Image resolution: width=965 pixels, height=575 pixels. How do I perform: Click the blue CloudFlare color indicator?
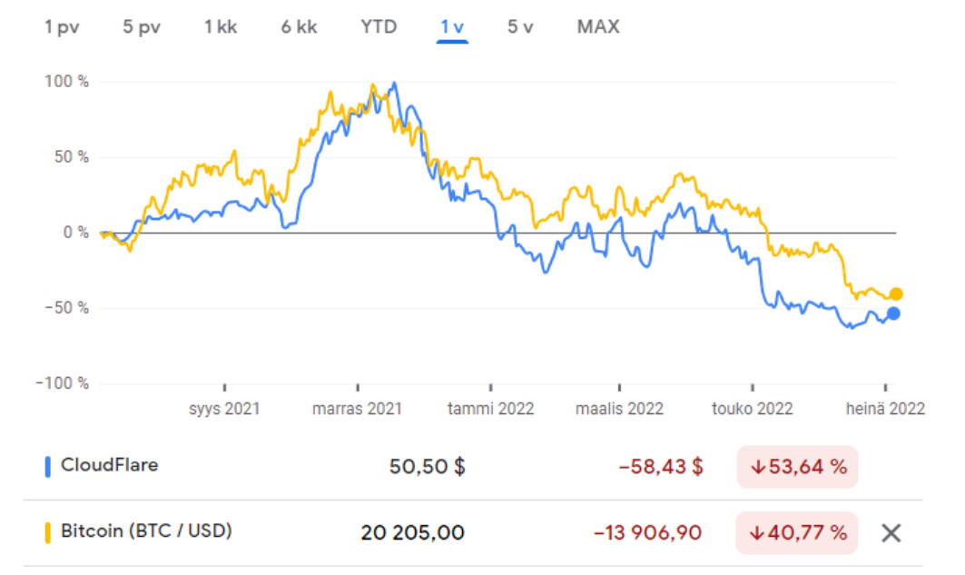click(47, 467)
